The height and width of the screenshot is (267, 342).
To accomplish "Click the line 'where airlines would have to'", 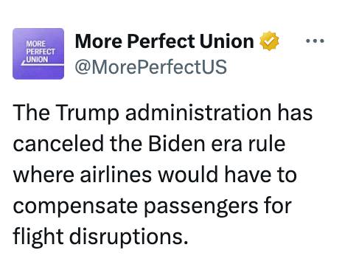I will 155,175.
